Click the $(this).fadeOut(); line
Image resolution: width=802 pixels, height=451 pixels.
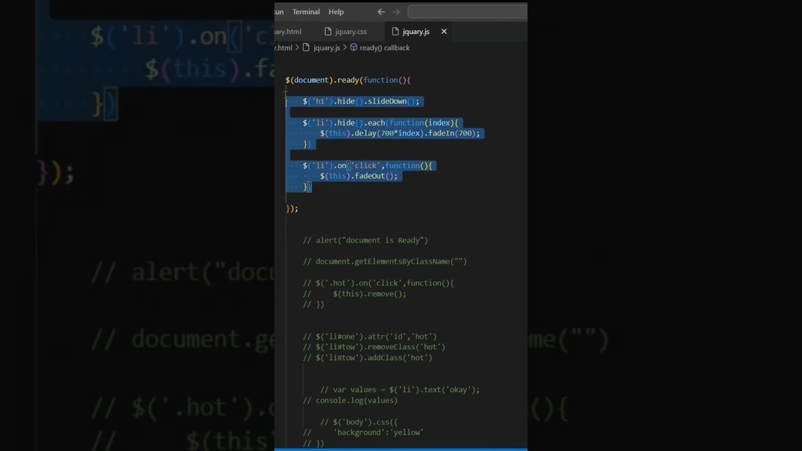(359, 176)
